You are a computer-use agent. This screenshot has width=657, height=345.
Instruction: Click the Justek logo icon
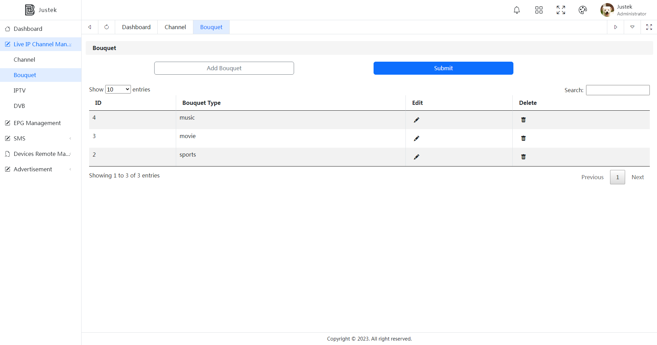[x=30, y=10]
